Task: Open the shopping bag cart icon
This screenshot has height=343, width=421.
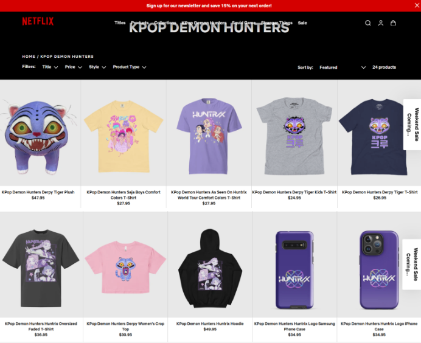Action: pyautogui.click(x=393, y=23)
